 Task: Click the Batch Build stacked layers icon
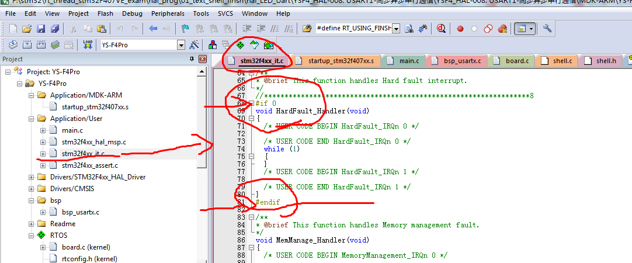pyautogui.click(x=55, y=44)
